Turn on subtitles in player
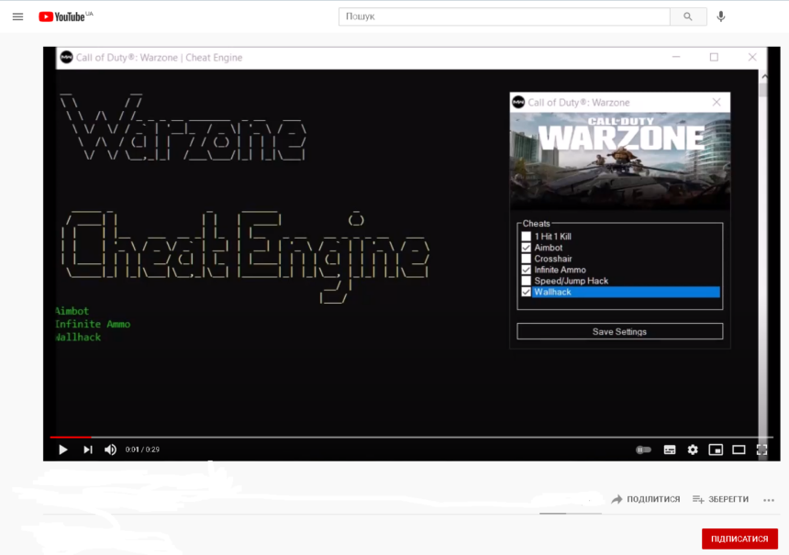 coord(670,450)
